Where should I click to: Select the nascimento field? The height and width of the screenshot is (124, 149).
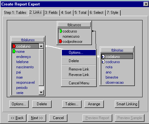(x=25, y=67)
